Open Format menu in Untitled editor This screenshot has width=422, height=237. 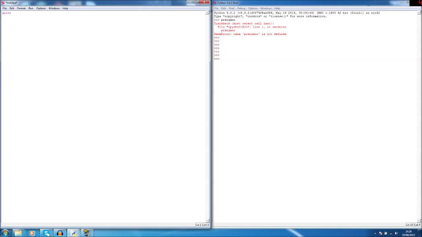point(21,8)
